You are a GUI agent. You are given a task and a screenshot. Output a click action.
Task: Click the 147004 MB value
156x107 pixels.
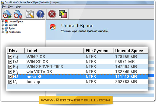[126, 67]
